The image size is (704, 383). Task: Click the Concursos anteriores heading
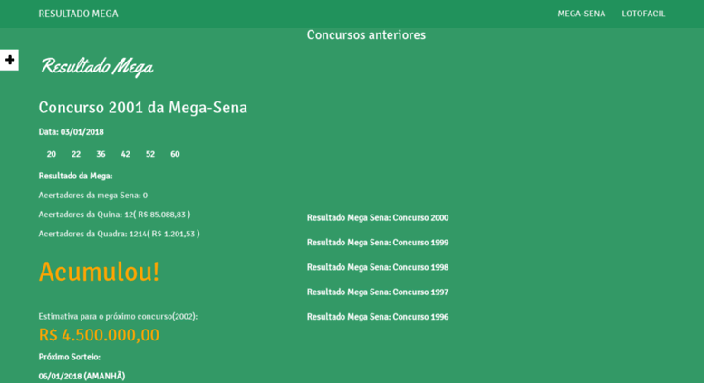366,35
